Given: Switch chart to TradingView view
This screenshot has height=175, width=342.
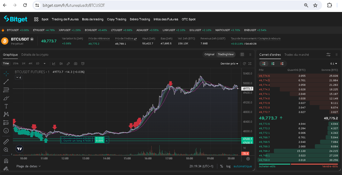Looking at the screenshot, I should click(x=226, y=54).
